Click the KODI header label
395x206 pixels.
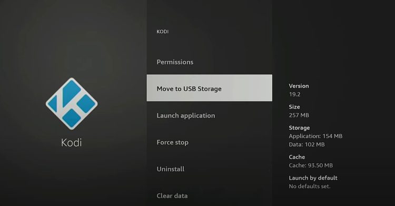click(x=163, y=32)
